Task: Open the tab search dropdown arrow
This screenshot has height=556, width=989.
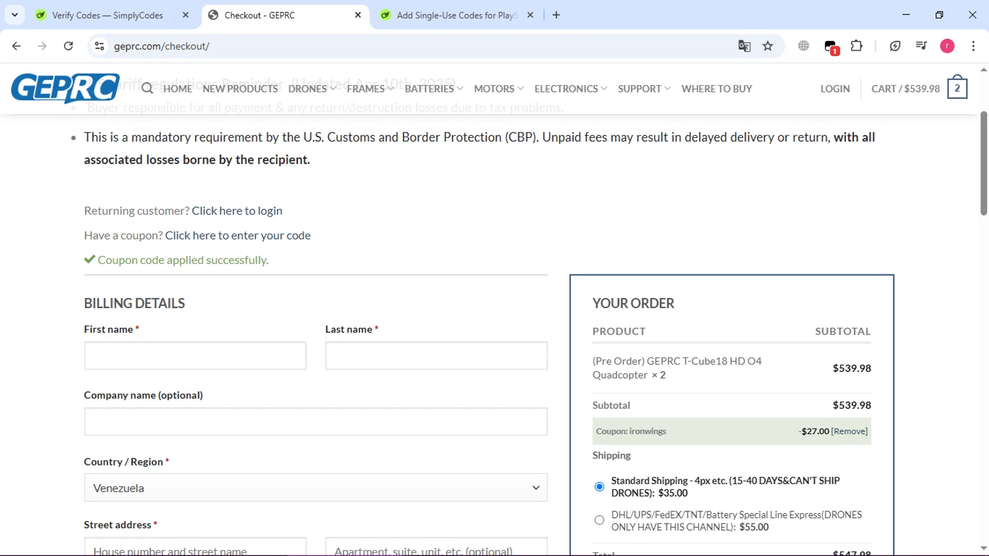Action: click(15, 15)
